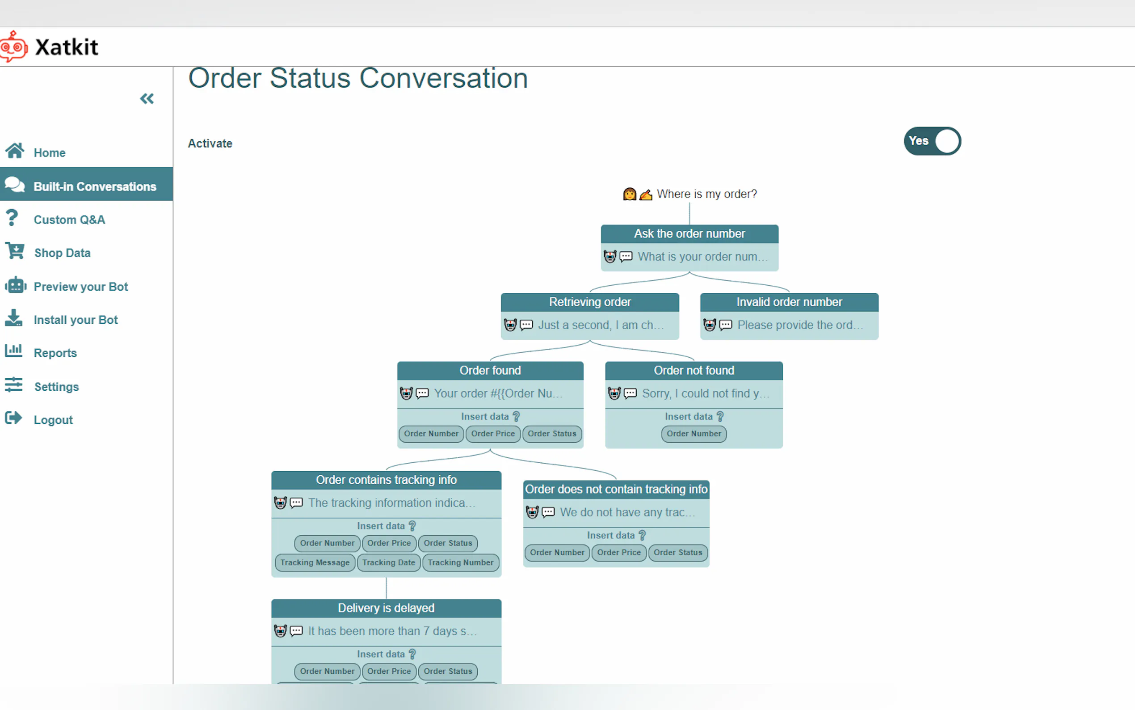Viewport: 1135px width, 710px height.
Task: Click the Preview your Bot robot icon
Action: point(15,286)
